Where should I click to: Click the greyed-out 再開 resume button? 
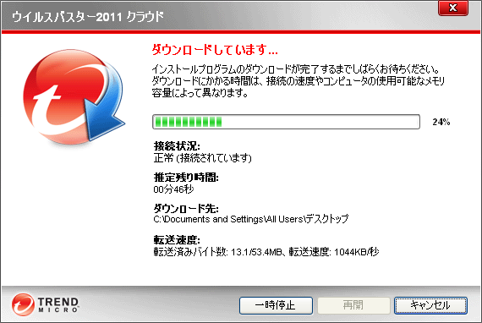353,305
